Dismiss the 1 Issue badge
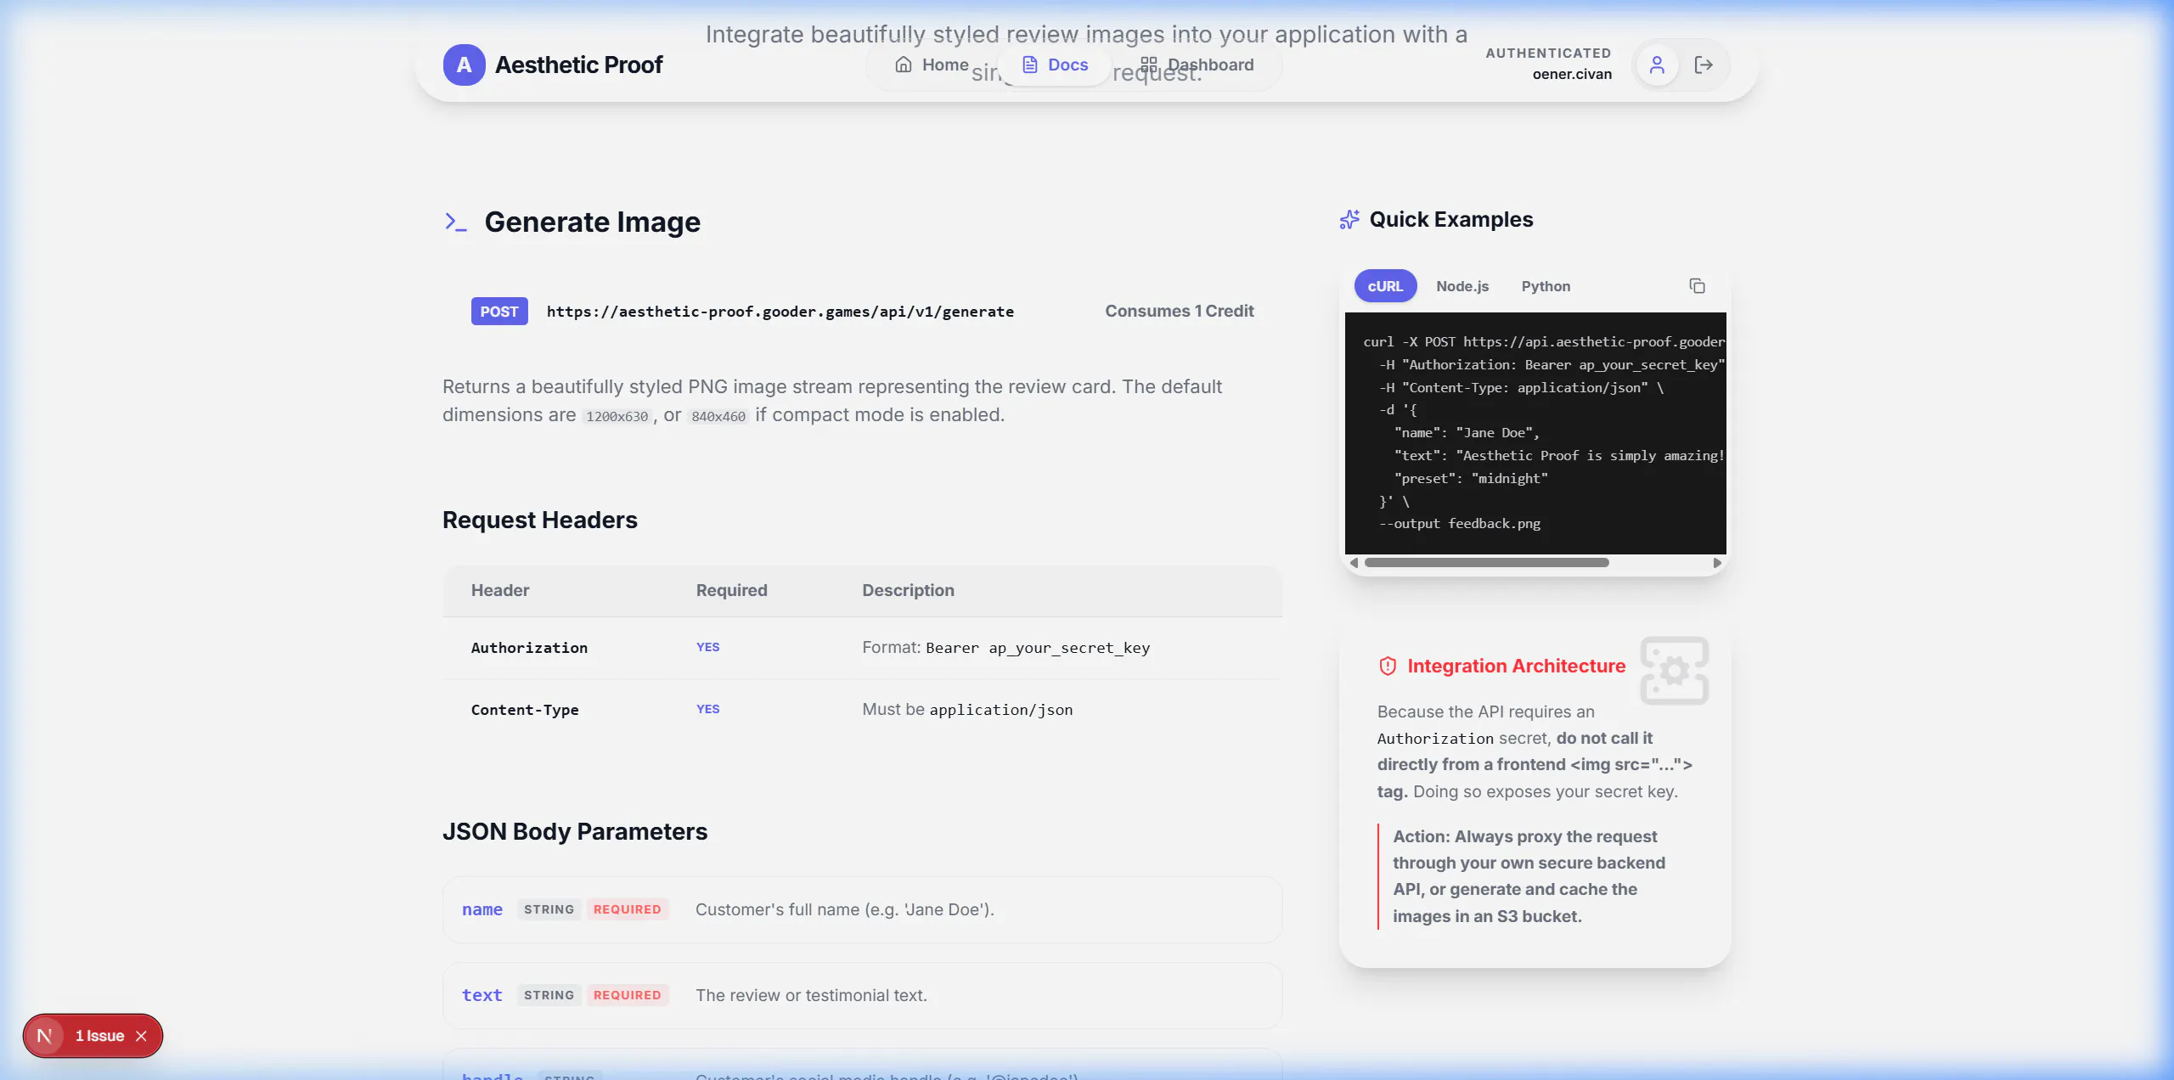 142,1036
